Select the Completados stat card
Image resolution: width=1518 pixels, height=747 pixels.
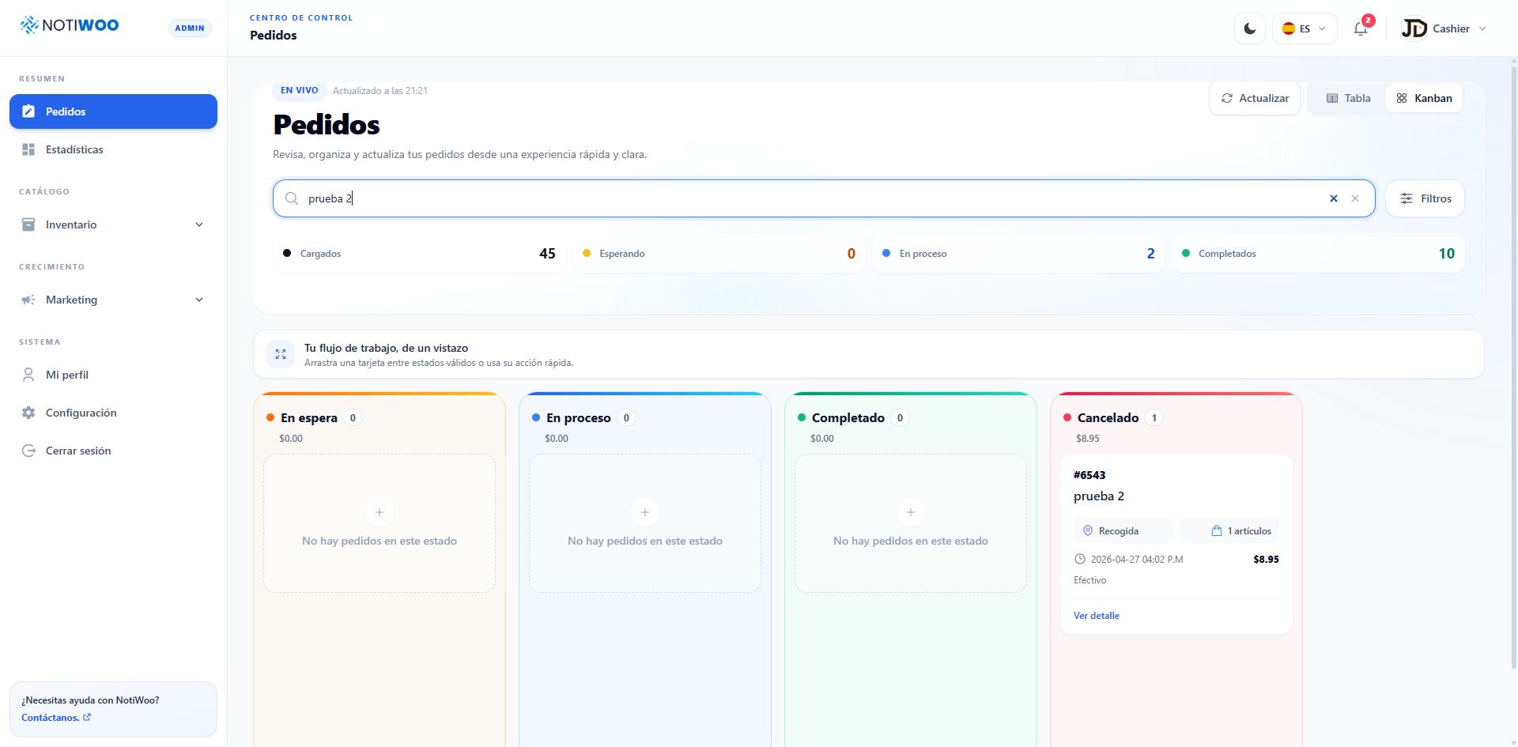(x=1318, y=254)
